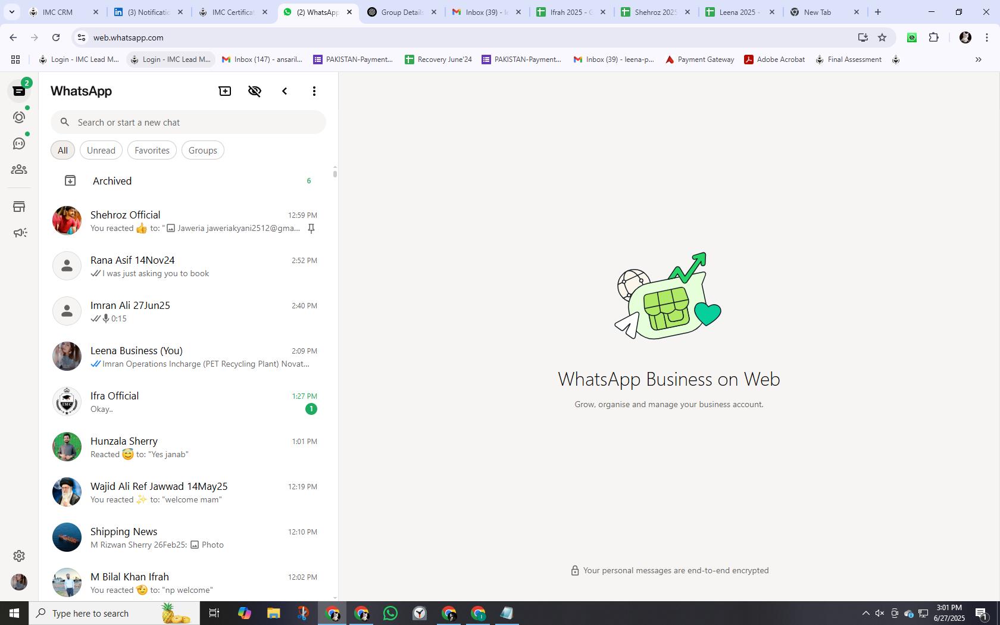This screenshot has width=1000, height=625.
Task: Open the three-dot menu in WhatsApp header
Action: click(x=314, y=91)
